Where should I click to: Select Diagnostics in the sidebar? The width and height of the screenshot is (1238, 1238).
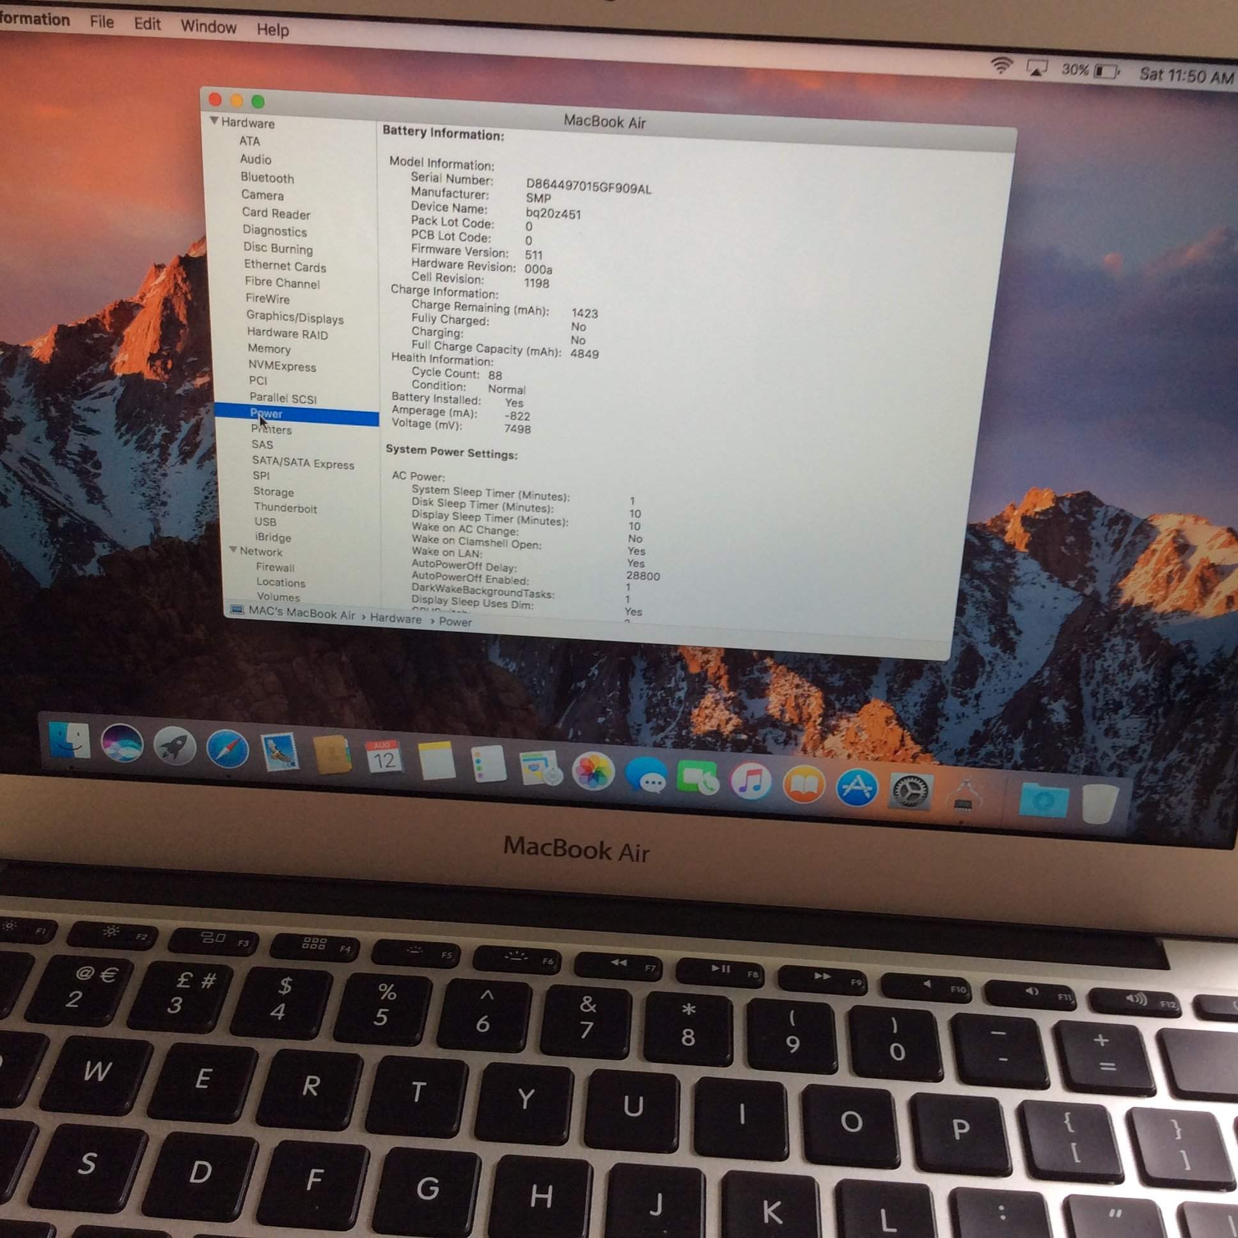click(275, 231)
